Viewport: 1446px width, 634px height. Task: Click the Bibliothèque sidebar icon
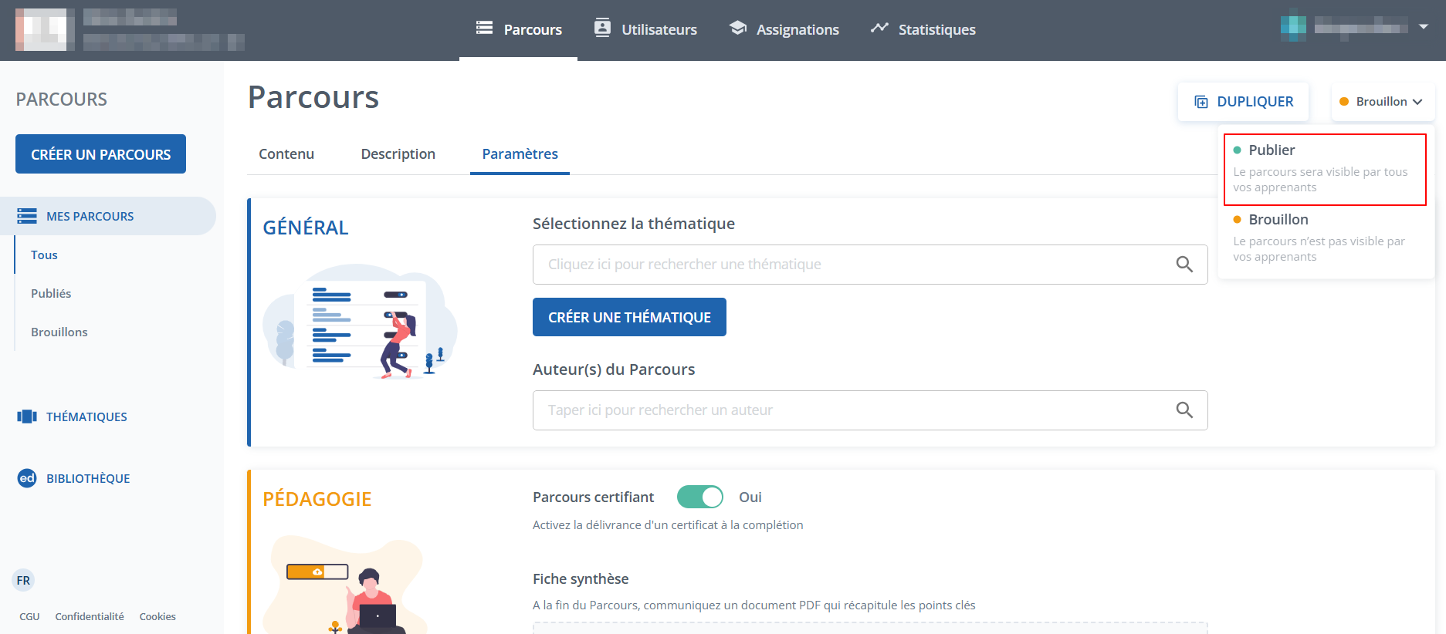(27, 478)
